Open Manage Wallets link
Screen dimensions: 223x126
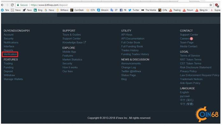pyautogui.click(x=13, y=79)
